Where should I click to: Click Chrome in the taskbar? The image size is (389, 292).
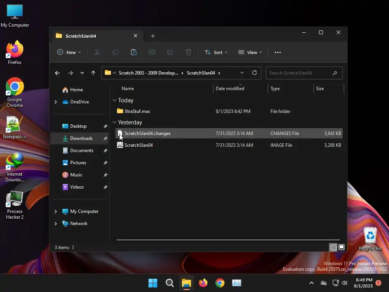pos(220,283)
